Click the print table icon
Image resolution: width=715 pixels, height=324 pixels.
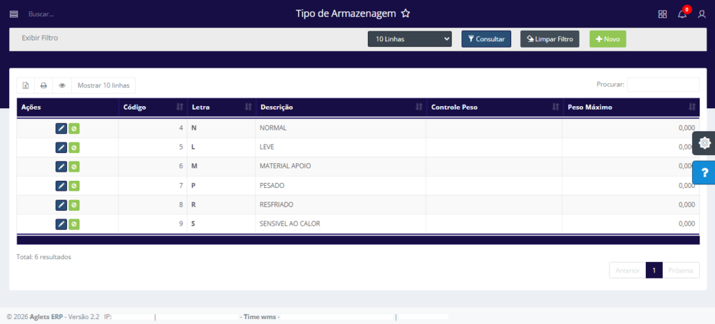coord(43,85)
